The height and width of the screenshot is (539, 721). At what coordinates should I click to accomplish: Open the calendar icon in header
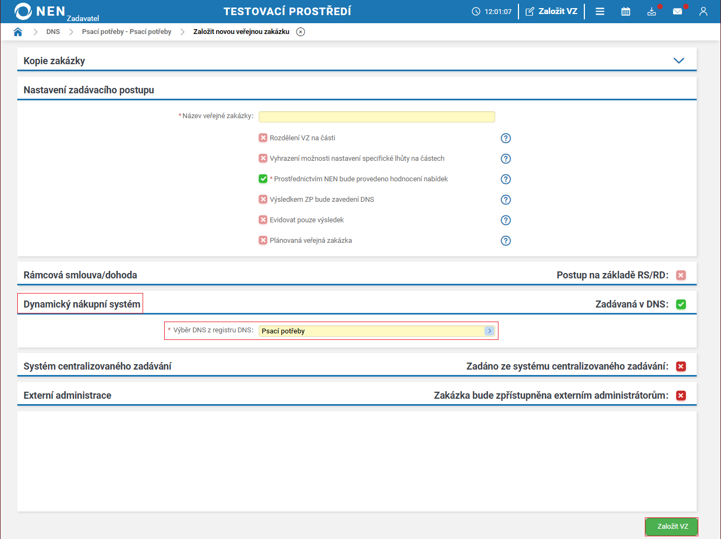point(625,11)
